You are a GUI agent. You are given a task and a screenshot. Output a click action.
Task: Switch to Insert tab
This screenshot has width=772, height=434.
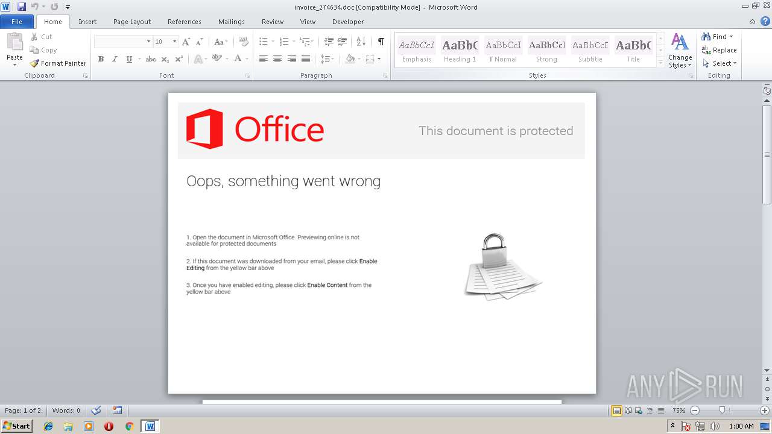[87, 22]
